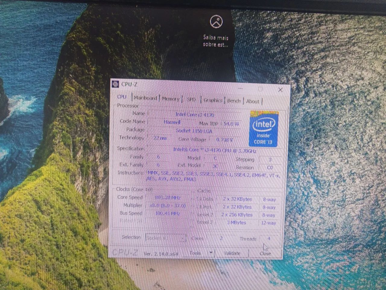386x290 pixels.
Task: Open the Graphics tab
Action: [x=213, y=100]
